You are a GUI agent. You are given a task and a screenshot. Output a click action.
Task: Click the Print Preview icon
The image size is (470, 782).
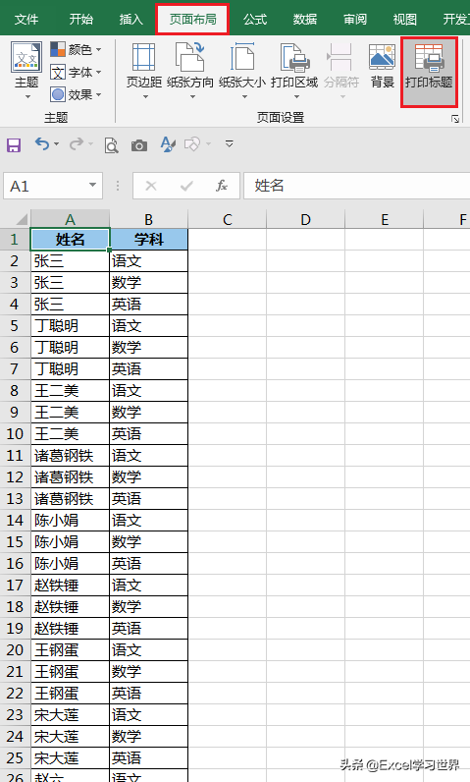tap(112, 145)
